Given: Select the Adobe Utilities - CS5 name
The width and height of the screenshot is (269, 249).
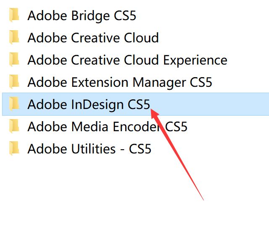Looking at the screenshot, I should (89, 148).
